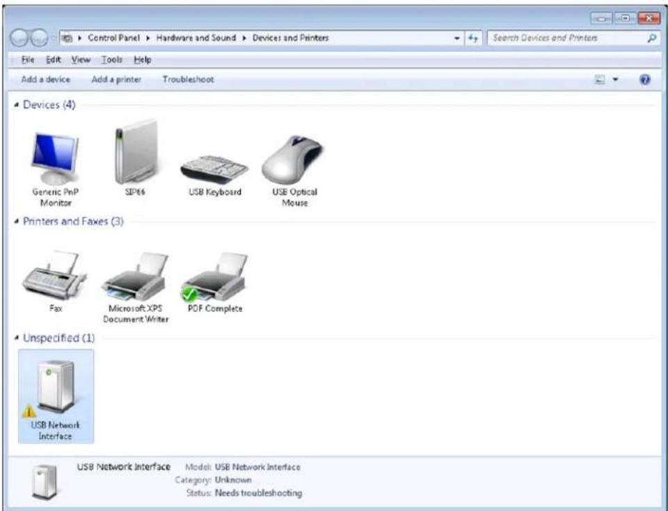Viewport: 668px width, 511px height.
Task: Click the address bar location icon
Action: (67, 38)
